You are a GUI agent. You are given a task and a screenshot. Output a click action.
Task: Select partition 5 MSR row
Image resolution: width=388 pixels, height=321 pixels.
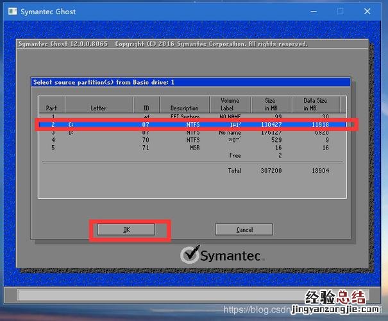(192, 148)
